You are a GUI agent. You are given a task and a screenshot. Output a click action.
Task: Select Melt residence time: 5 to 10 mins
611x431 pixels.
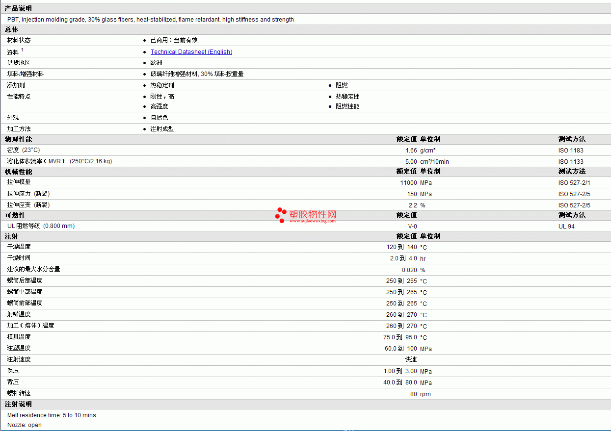pyautogui.click(x=52, y=415)
